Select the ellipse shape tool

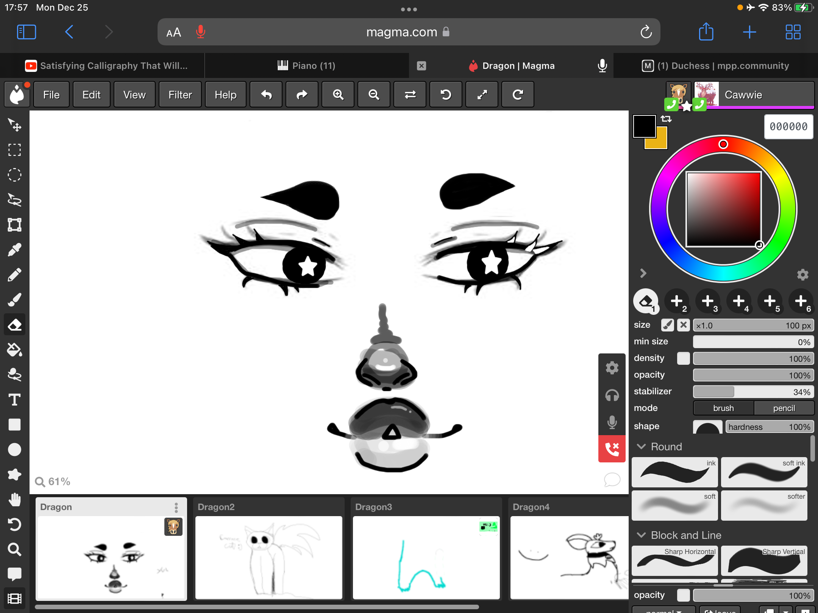click(15, 450)
